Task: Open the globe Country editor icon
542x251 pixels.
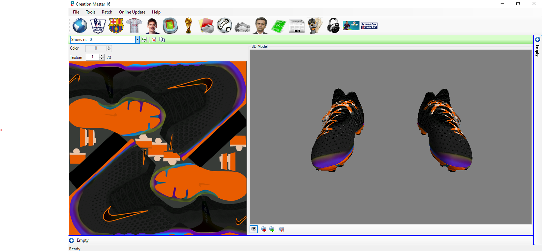Action: pyautogui.click(x=80, y=26)
